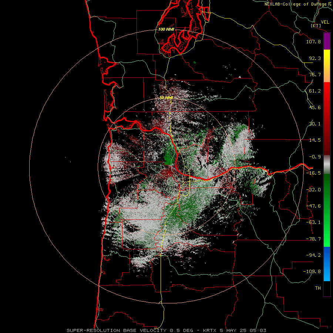
Task: Click the '5 MAY 25 05:03' timestamp
Action: [243, 330]
